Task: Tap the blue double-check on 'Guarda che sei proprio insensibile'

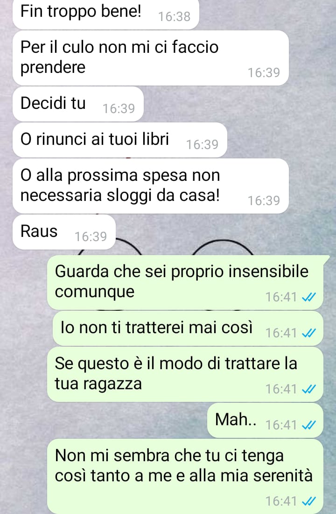Action: [x=308, y=297]
